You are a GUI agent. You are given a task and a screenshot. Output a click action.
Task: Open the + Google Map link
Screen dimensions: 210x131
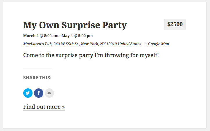click(157, 44)
